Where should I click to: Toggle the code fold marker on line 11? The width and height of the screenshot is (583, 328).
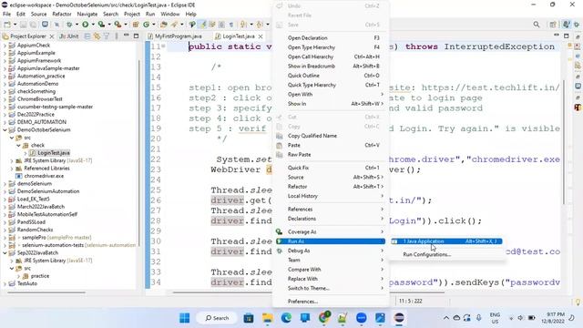164,46
